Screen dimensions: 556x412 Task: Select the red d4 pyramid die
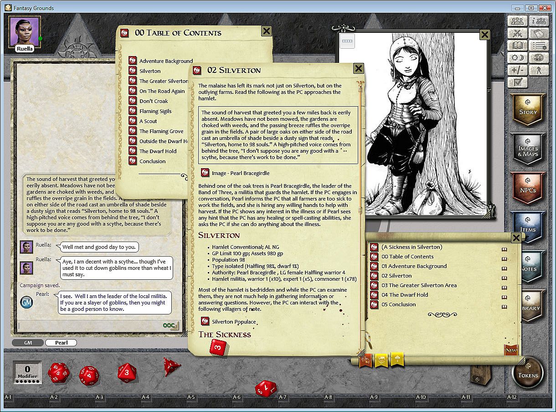[171, 366]
